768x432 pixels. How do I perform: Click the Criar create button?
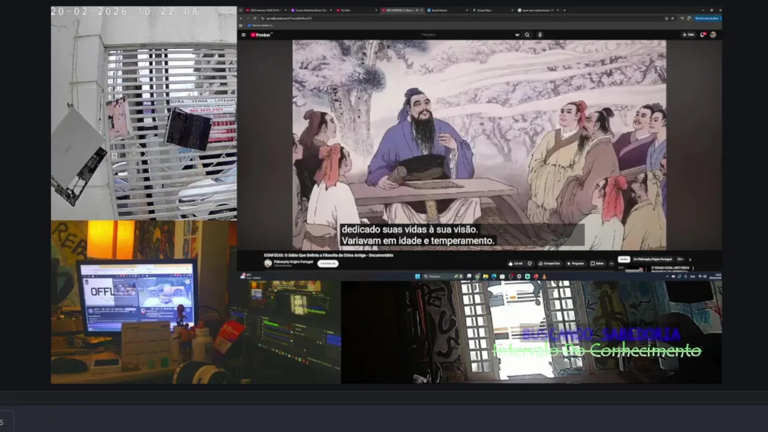688,35
